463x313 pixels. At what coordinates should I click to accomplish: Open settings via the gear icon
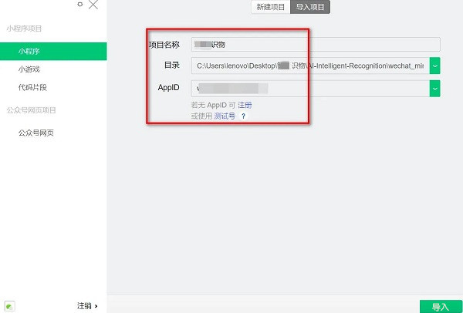pos(80,4)
